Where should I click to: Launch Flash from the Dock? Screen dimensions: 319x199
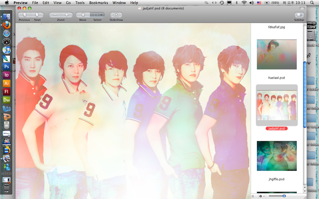click(x=6, y=92)
